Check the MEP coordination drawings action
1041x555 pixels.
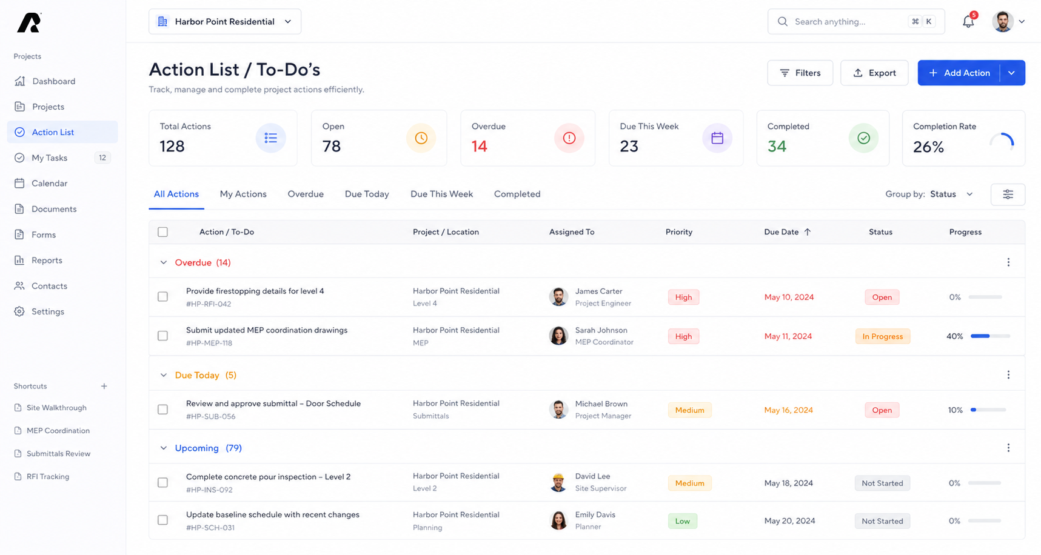(162, 336)
